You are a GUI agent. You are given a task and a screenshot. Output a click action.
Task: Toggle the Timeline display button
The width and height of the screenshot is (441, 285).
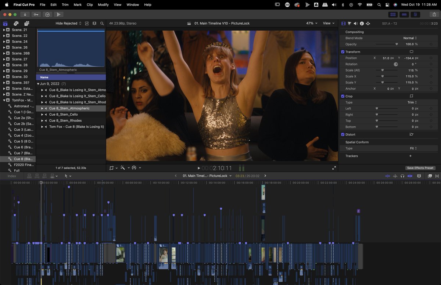(x=404, y=14)
